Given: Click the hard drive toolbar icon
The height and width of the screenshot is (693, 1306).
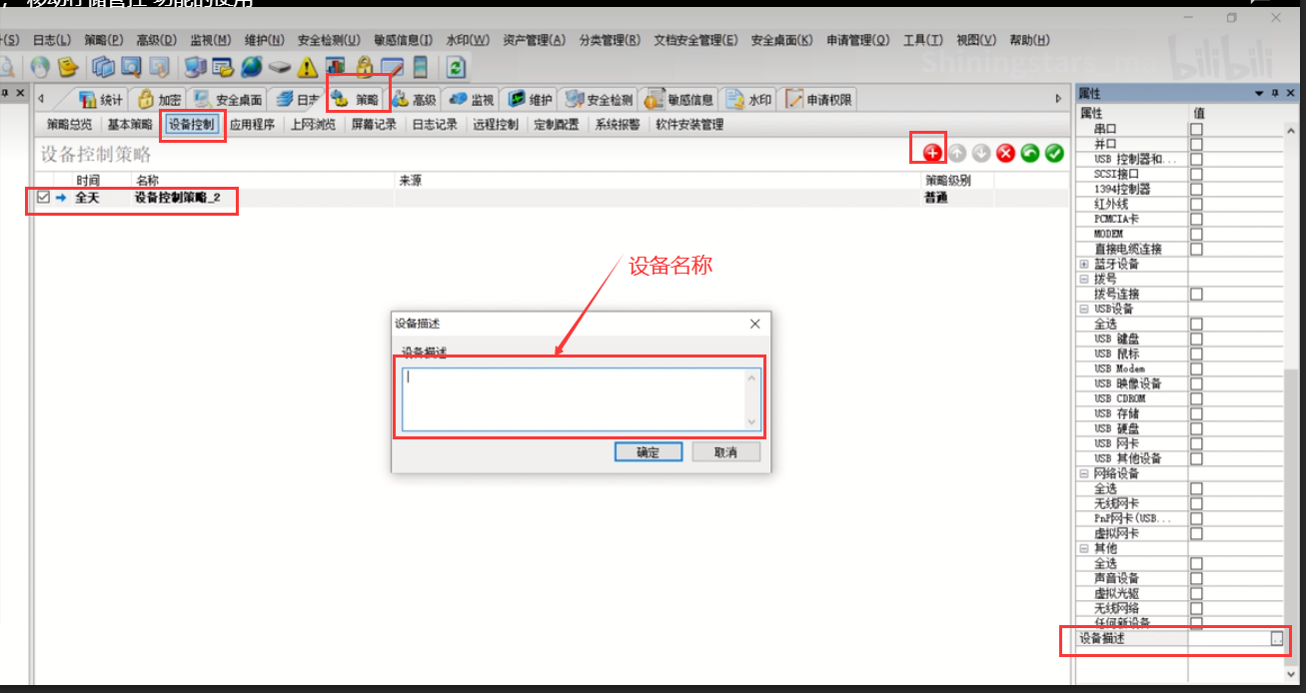Looking at the screenshot, I should (280, 67).
